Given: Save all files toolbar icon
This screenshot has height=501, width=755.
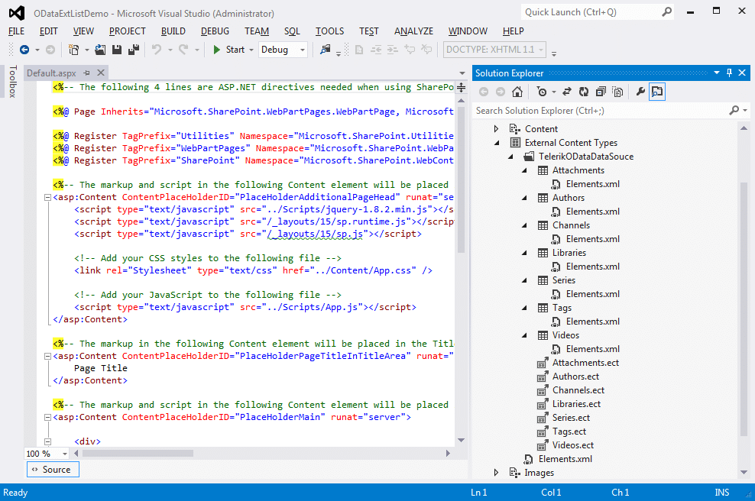Looking at the screenshot, I should click(134, 50).
